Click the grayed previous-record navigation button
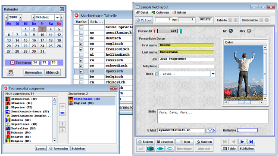Screen dimensions: 278x156 (x=234, y=142)
